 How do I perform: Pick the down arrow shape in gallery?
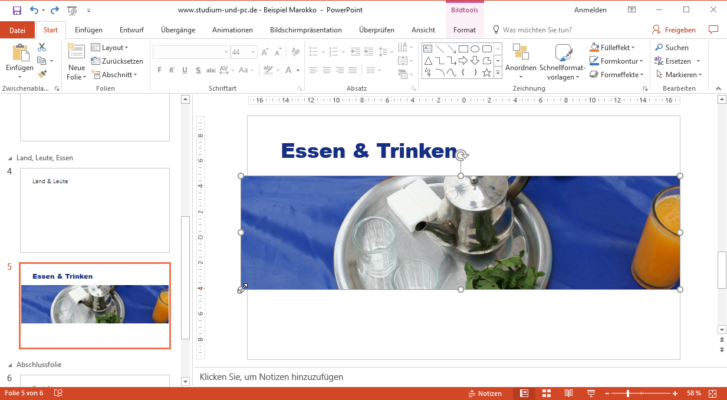click(475, 61)
